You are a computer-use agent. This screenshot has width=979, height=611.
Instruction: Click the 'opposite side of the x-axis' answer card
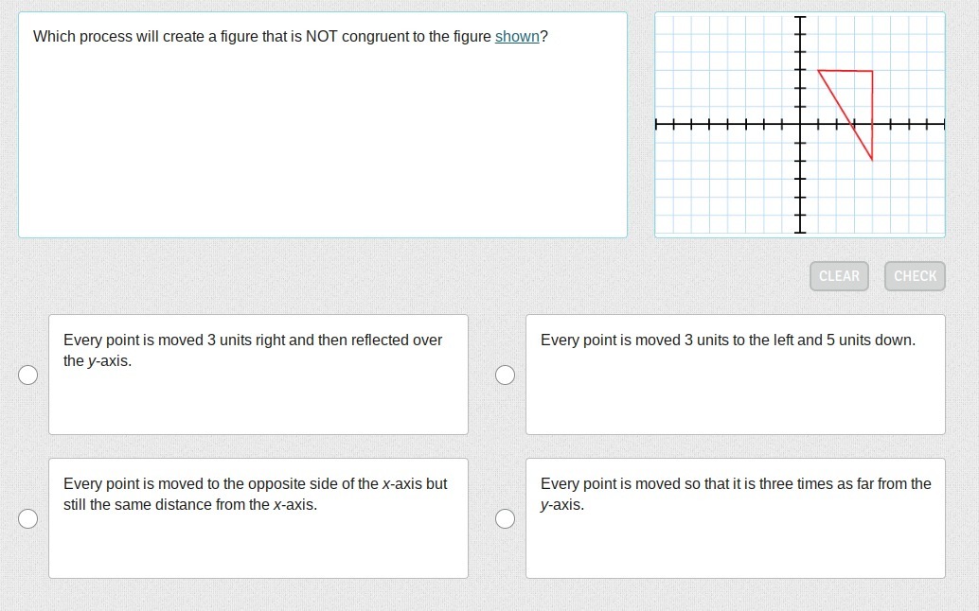(258, 518)
